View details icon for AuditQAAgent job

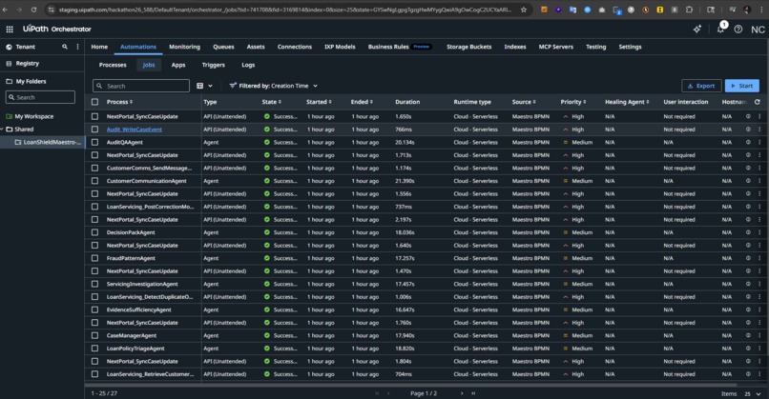pos(748,143)
